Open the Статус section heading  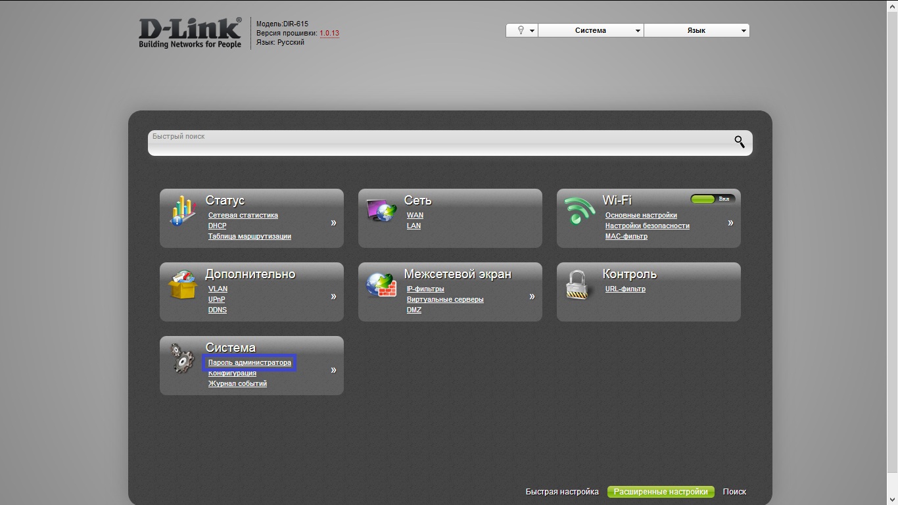pyautogui.click(x=225, y=201)
